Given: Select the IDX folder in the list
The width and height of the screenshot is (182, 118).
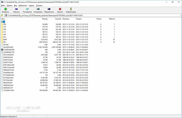Looking at the screenshot, I should click(5, 42).
